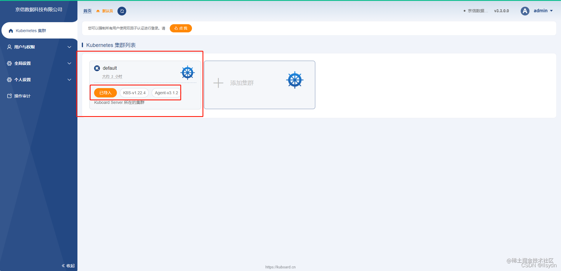Click the v3.3.0.0 version label
Screen dimensions: 561x271
(x=501, y=11)
